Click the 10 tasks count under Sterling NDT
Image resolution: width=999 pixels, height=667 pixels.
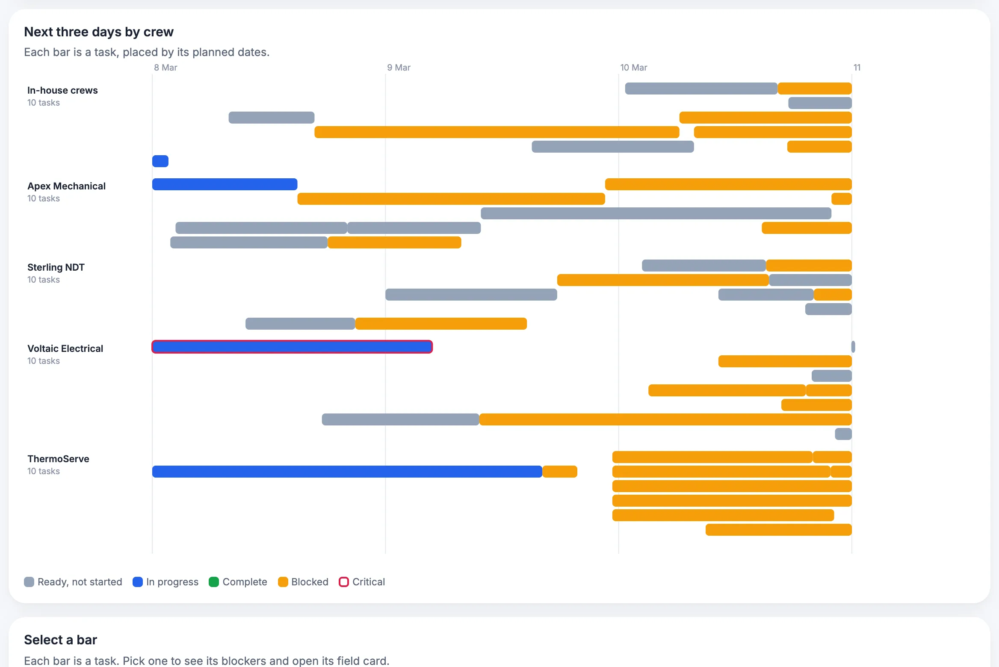[44, 280]
